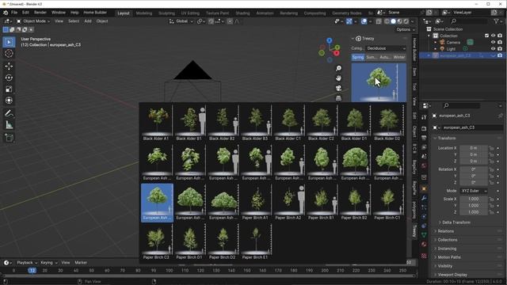Click current frame 12 marker on timeline
This screenshot has width=507, height=285.
click(32, 271)
